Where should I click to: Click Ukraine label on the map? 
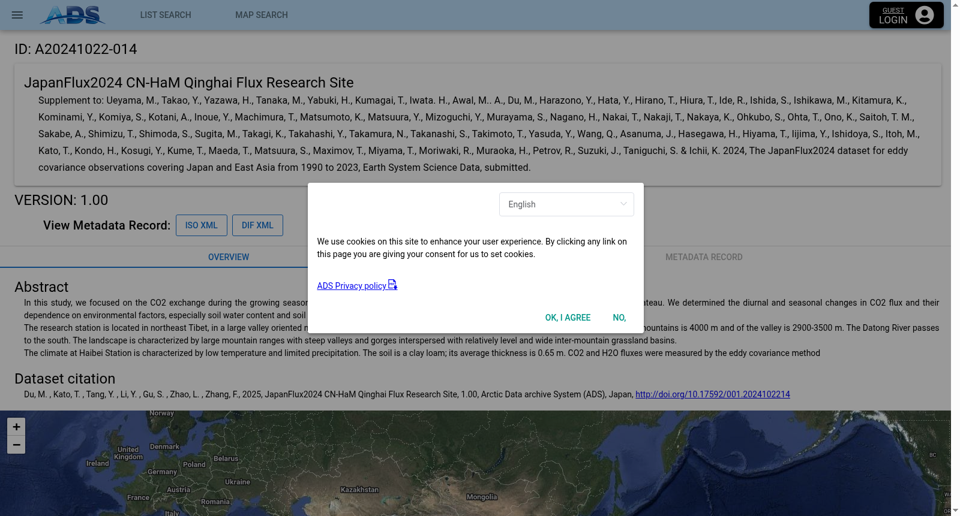pos(238,482)
